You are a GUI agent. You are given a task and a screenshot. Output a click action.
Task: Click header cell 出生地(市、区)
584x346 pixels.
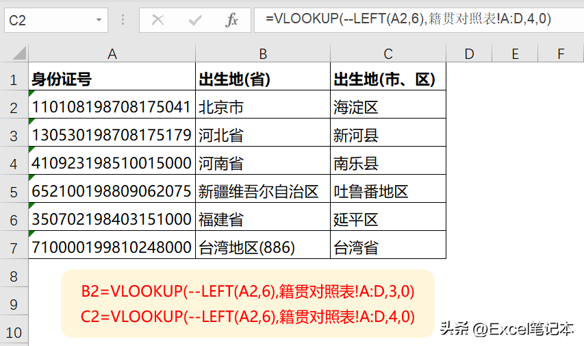click(388, 77)
